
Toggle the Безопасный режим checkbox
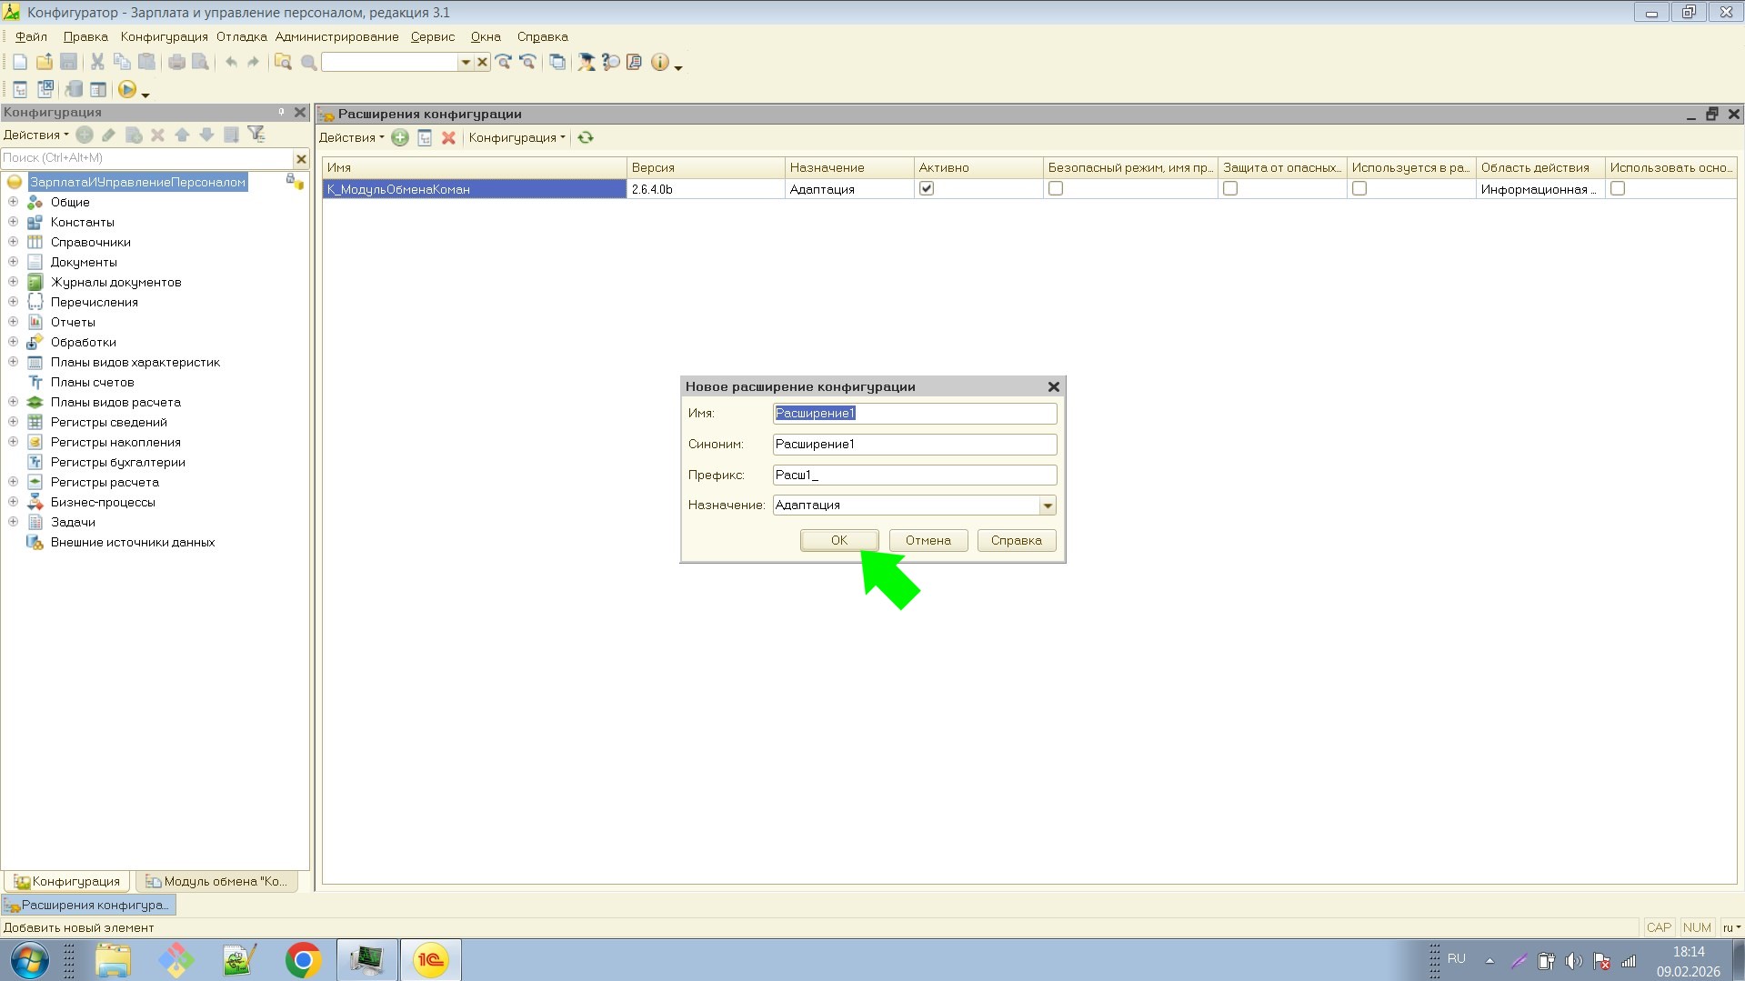click(x=1056, y=189)
